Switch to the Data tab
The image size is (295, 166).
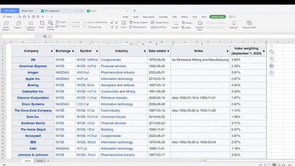(x=174, y=17)
